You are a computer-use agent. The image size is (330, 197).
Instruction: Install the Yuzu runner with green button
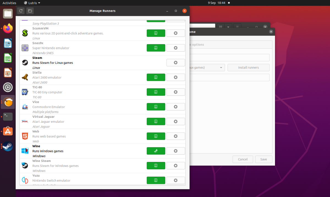pos(156,181)
